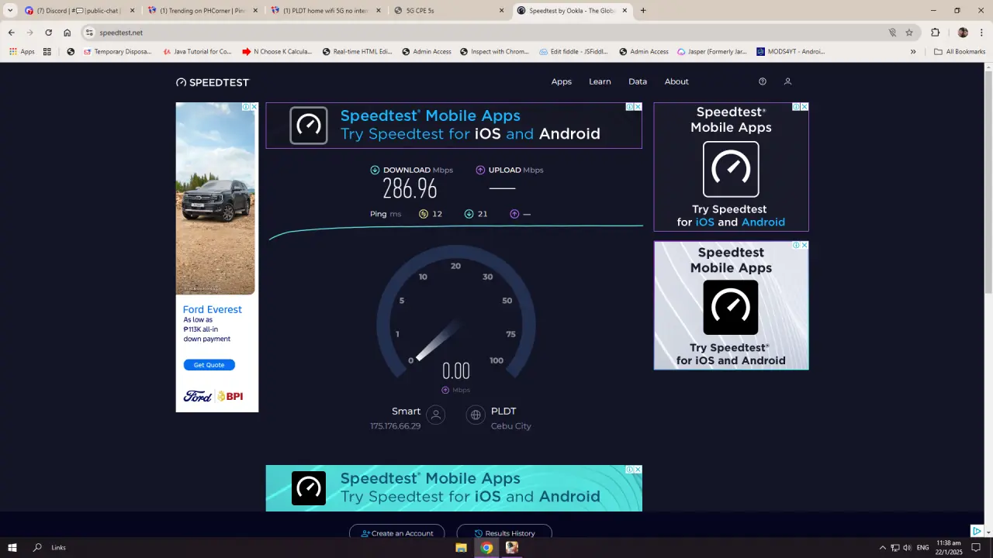The width and height of the screenshot is (993, 558).
Task: Open the Learn menu item
Action: click(x=600, y=81)
